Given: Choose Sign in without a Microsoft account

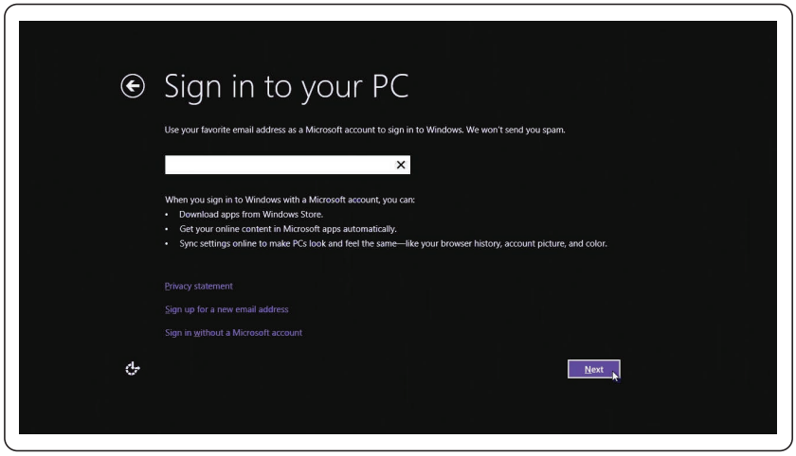Looking at the screenshot, I should tap(233, 333).
